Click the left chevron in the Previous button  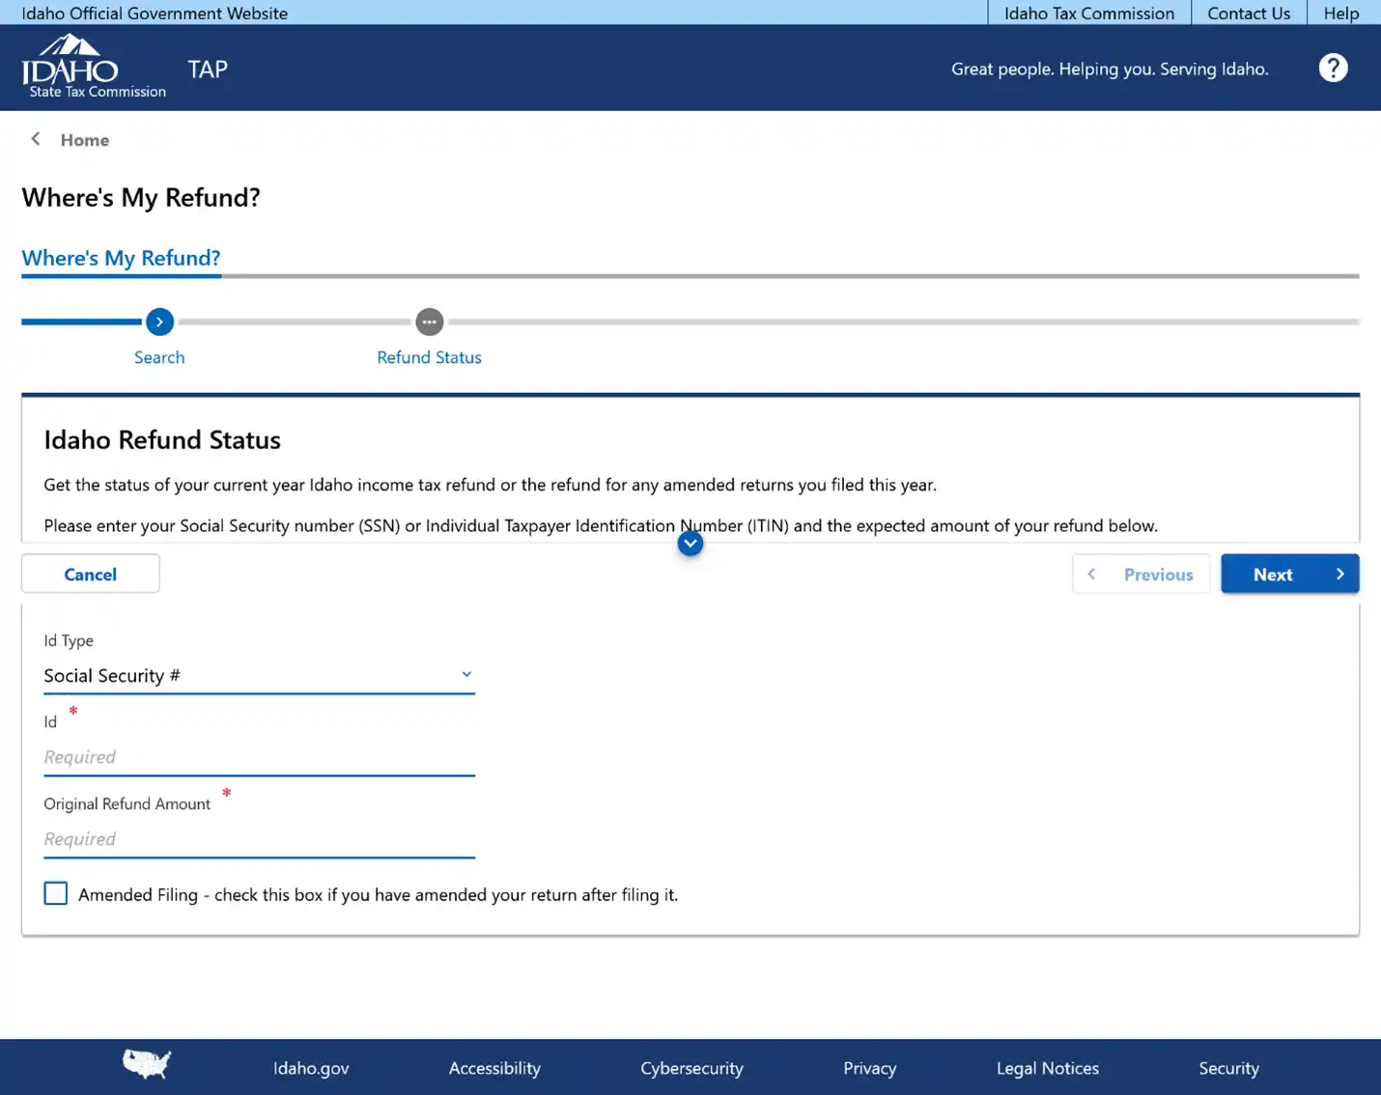[1091, 574]
